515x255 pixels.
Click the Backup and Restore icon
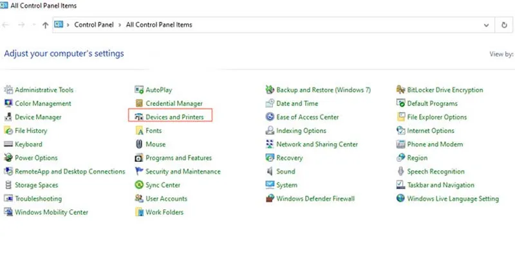click(x=270, y=90)
